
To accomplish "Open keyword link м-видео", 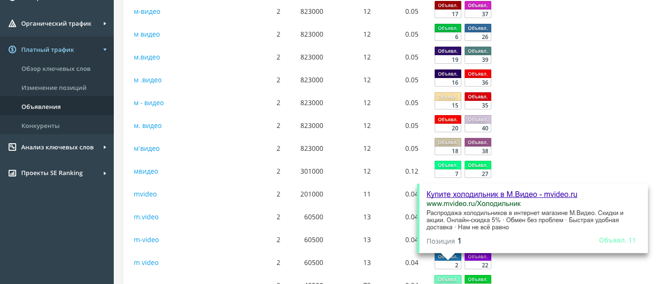I will (147, 11).
